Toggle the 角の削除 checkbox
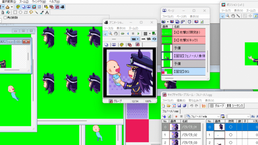The image size is (258, 145). pyautogui.click(x=5, y=18)
